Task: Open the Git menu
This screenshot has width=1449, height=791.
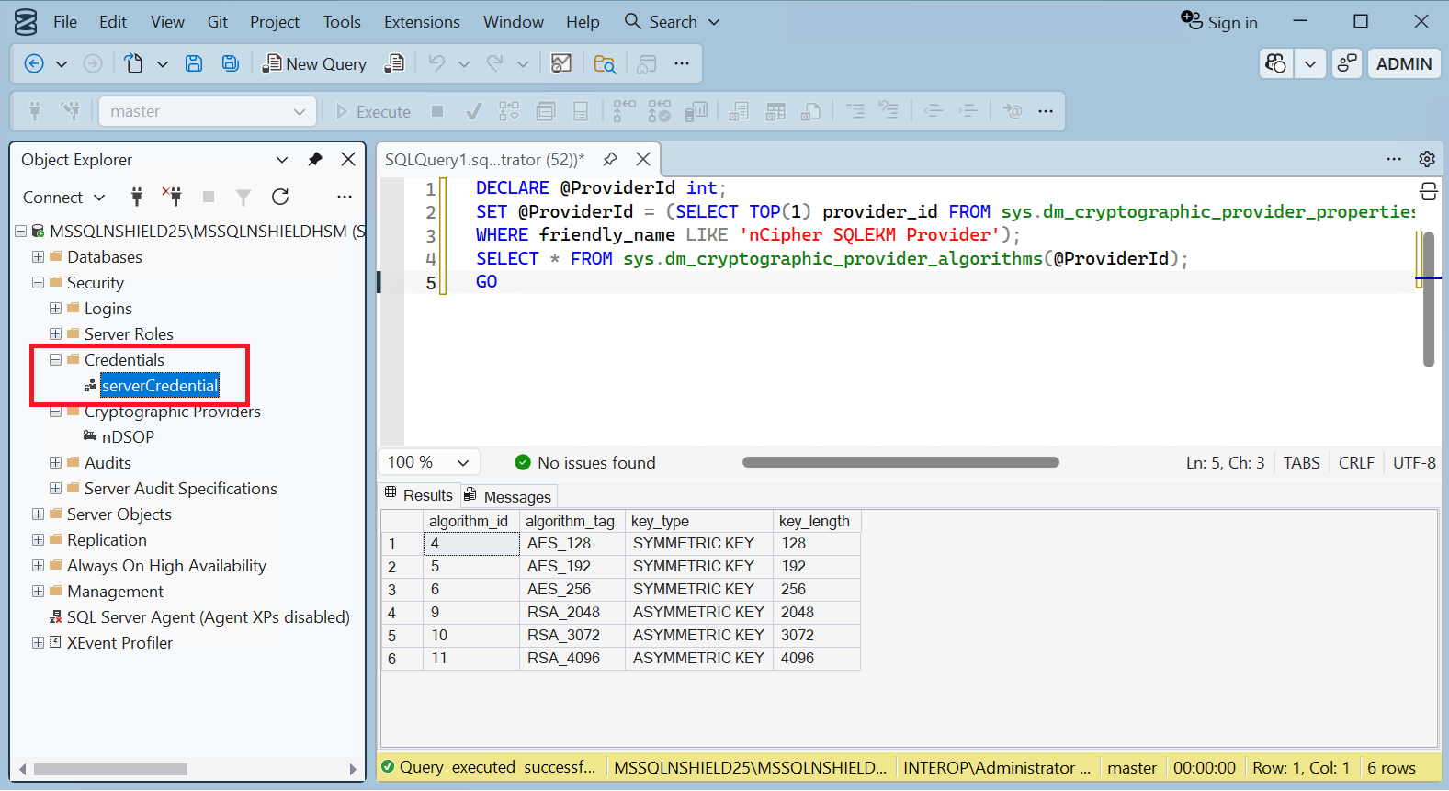Action: [x=218, y=21]
